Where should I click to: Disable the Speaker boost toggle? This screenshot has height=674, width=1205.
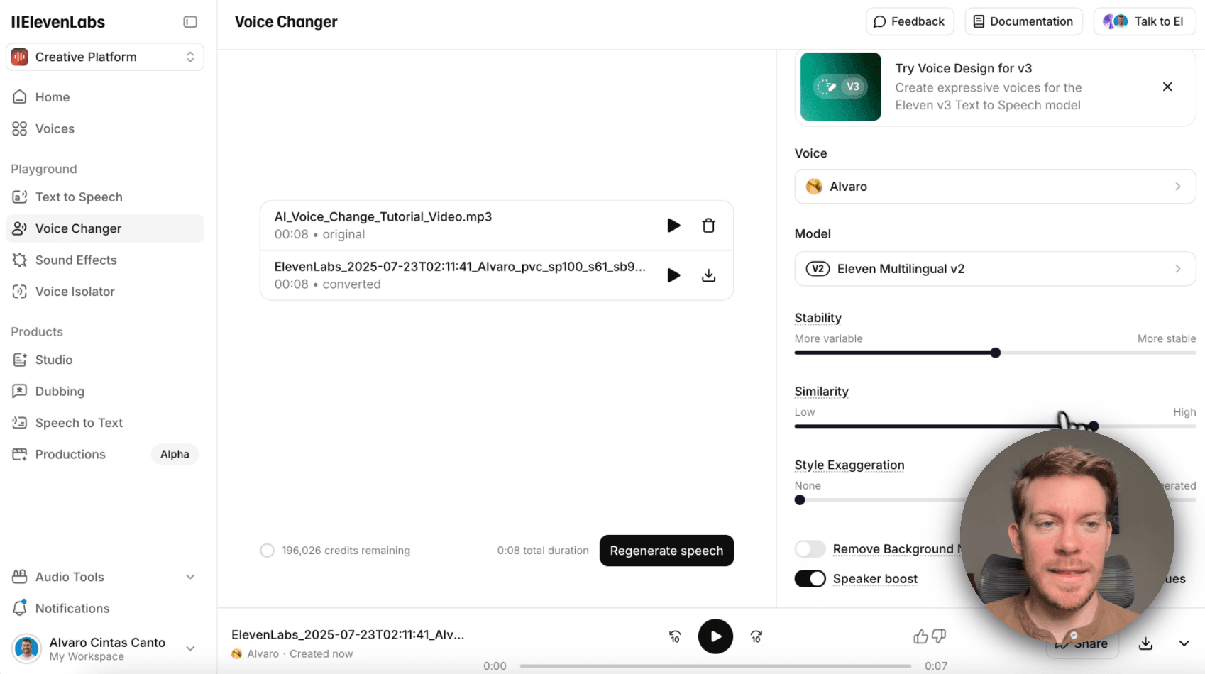point(810,579)
